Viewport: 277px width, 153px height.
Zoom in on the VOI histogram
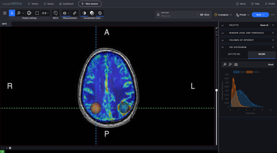[224, 64]
